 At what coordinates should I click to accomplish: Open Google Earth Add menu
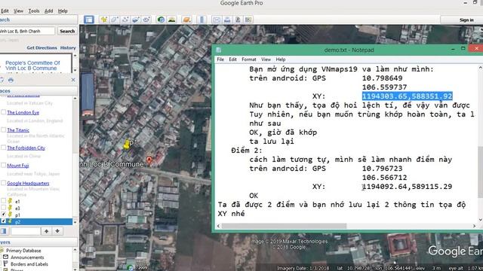pyautogui.click(x=48, y=11)
